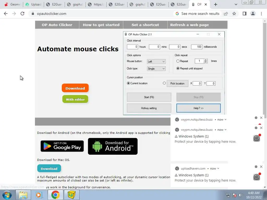Open Refresh a web page menu item
The height and width of the screenshot is (200, 267).
click(x=190, y=25)
